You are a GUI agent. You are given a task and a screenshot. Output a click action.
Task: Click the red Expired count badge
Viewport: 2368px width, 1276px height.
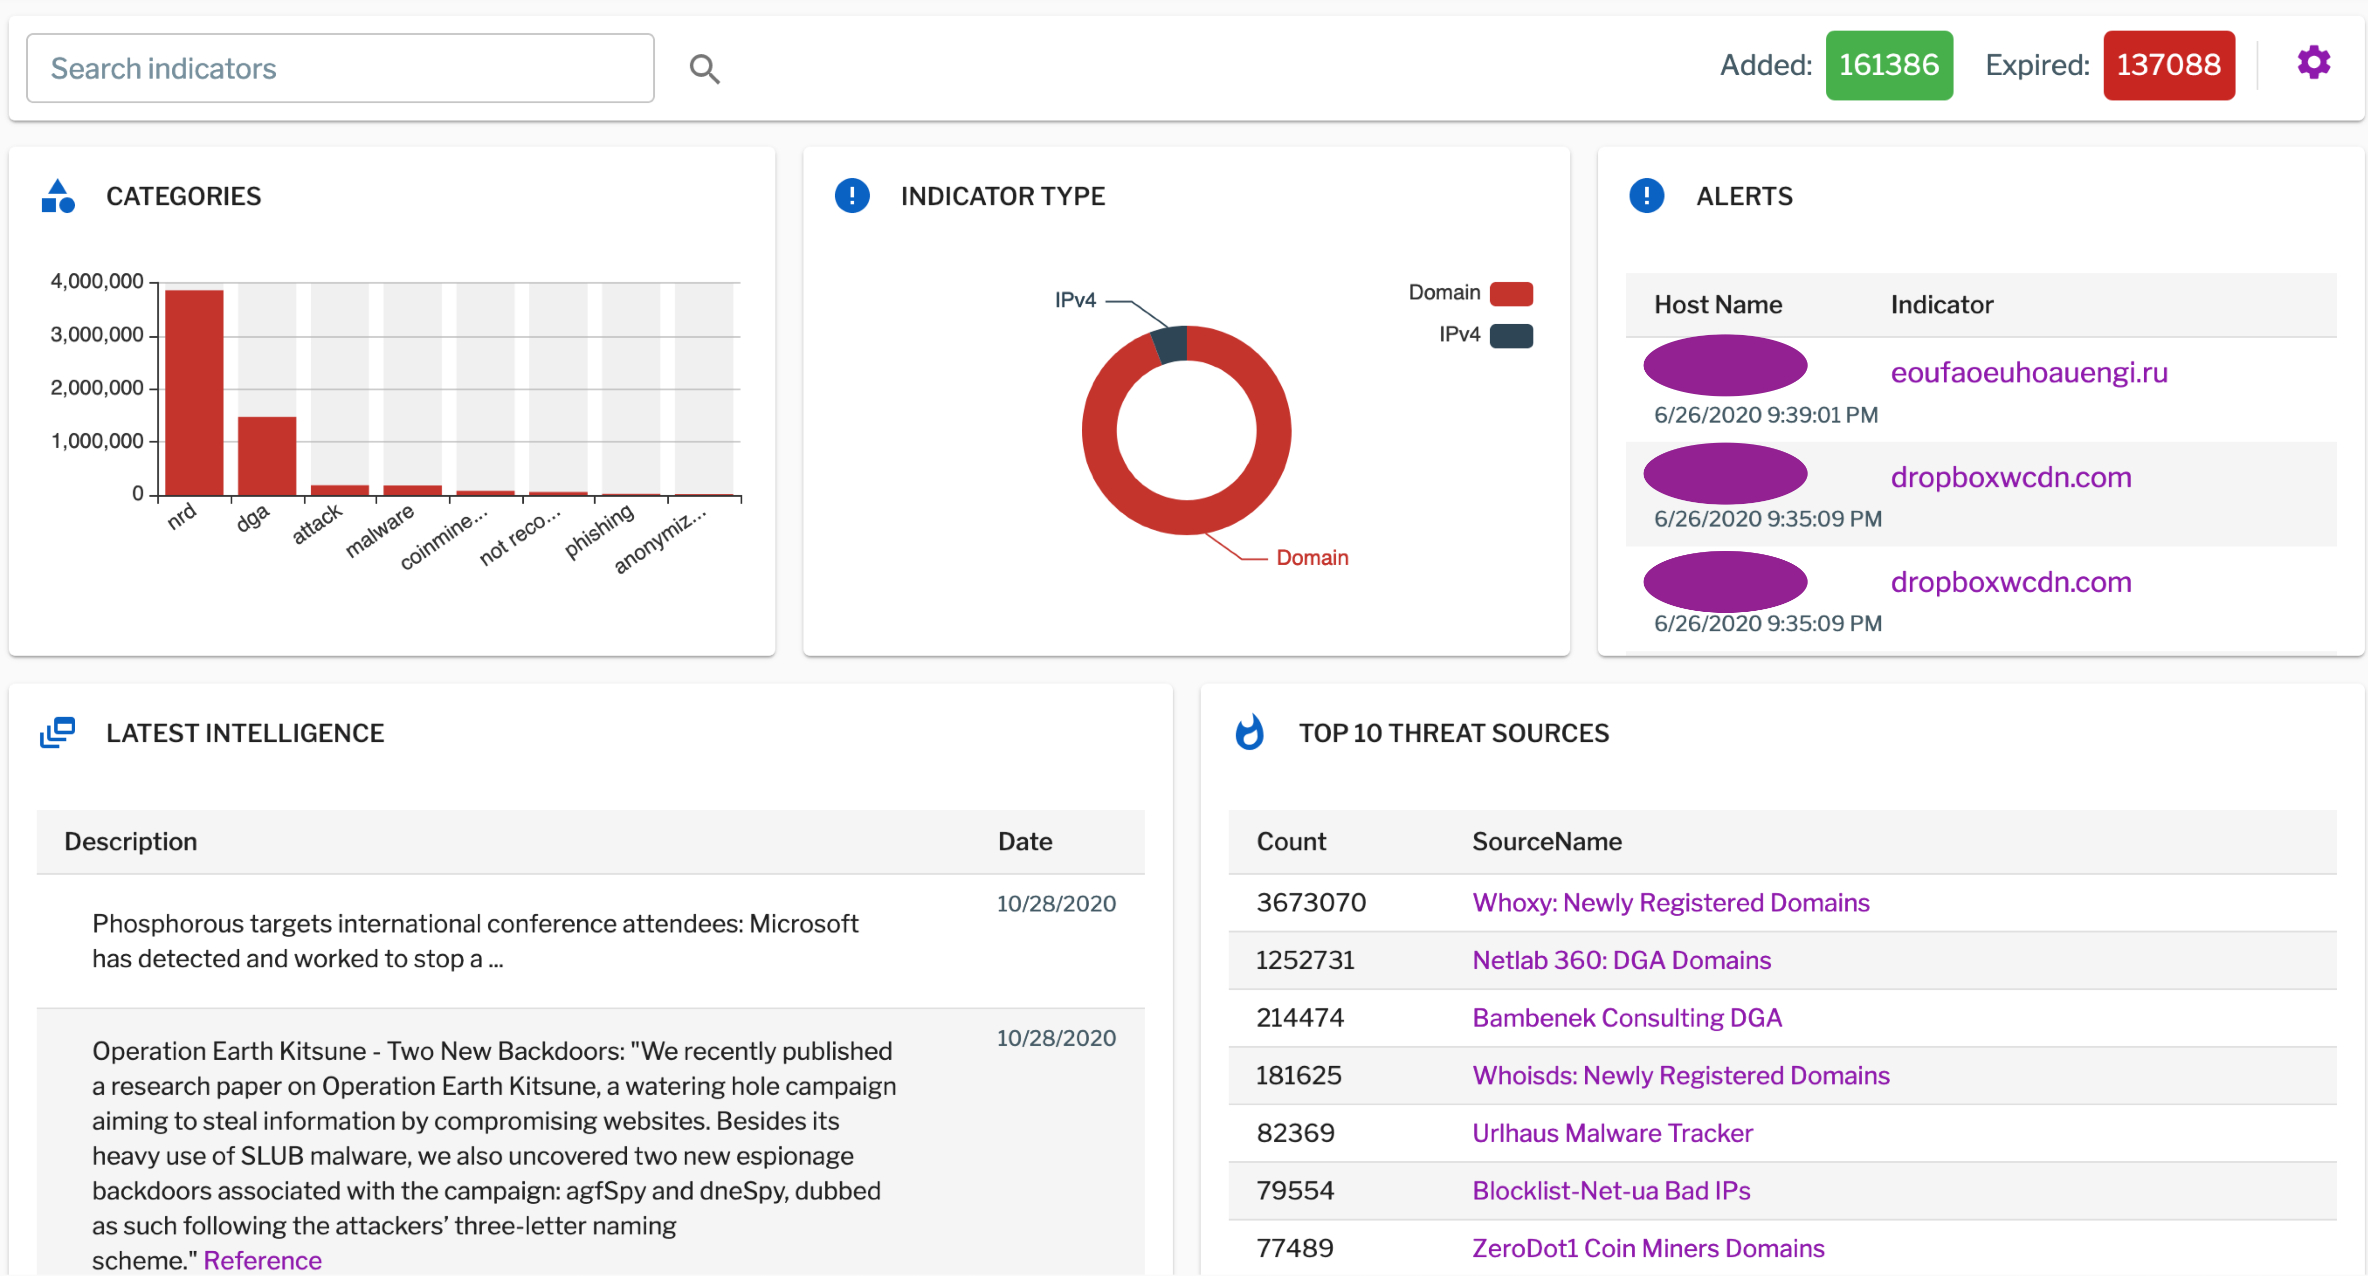tap(2169, 64)
